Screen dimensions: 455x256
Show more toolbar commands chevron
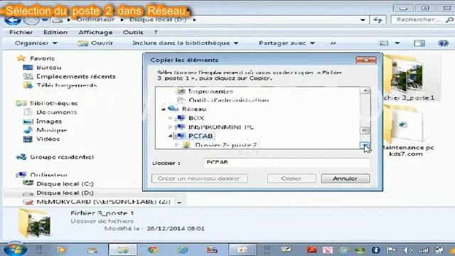pos(333,43)
